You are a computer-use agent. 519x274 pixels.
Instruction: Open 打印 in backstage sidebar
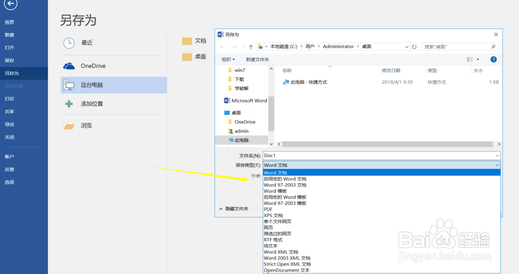(9, 99)
